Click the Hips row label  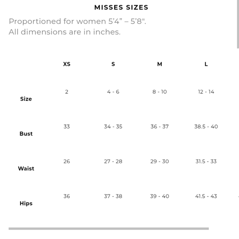(x=26, y=203)
